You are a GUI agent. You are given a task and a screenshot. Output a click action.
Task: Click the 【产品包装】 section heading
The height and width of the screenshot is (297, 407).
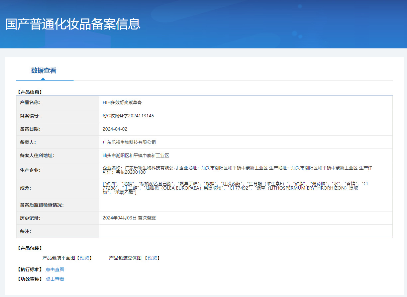[x=30, y=248]
